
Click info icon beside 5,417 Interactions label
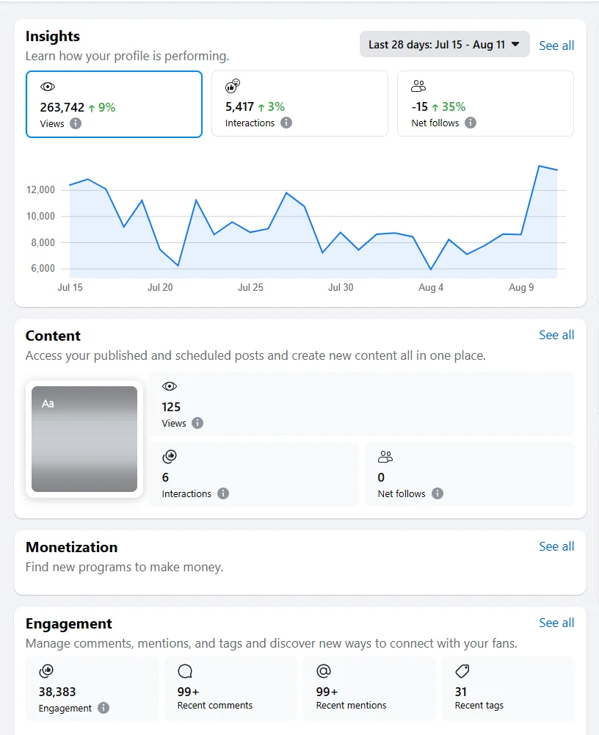(286, 123)
